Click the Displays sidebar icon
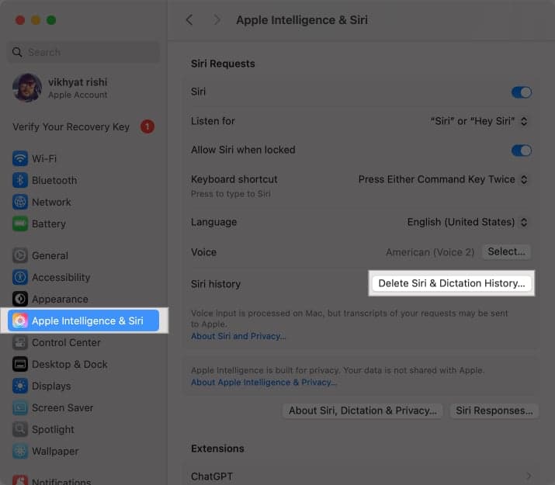 20,386
